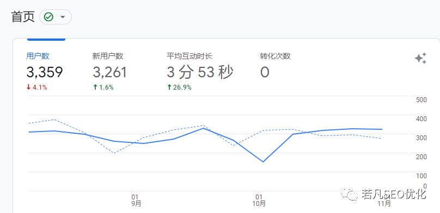This screenshot has width=440, height=213.
Task: Click the 500 y-axis label
Action: 421,99
